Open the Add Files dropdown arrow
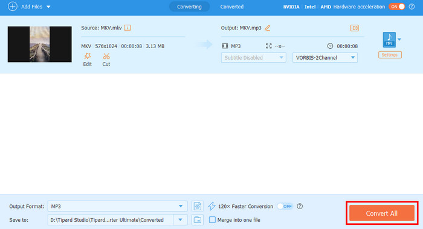423x229 pixels. (x=48, y=7)
